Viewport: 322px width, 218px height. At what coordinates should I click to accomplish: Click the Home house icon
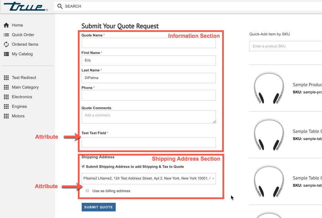click(x=6, y=25)
